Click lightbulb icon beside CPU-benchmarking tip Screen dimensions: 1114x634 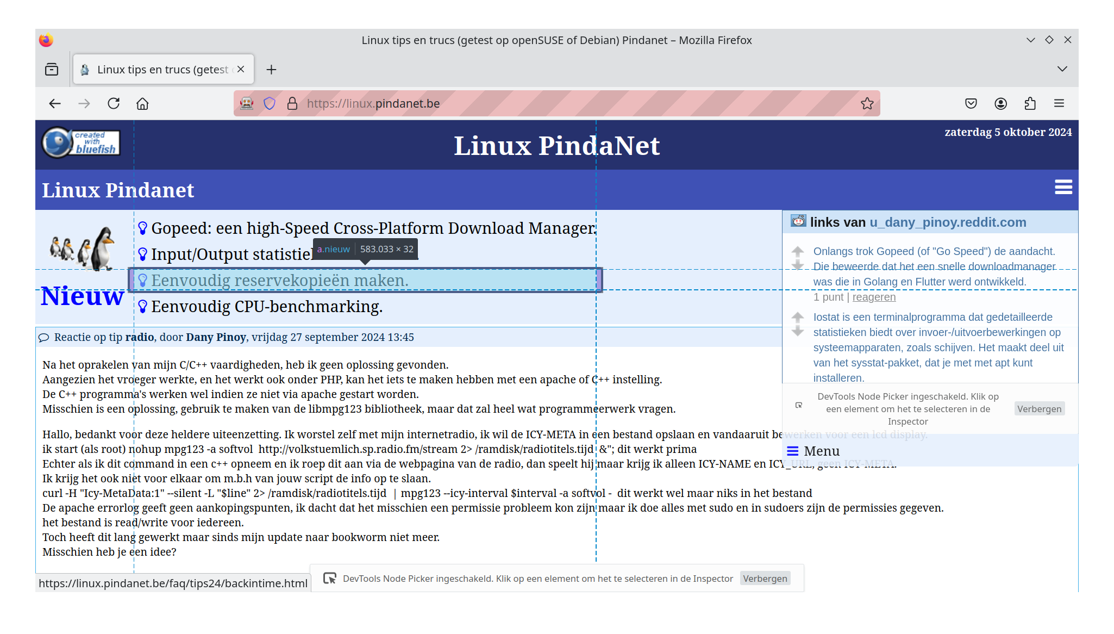point(143,307)
